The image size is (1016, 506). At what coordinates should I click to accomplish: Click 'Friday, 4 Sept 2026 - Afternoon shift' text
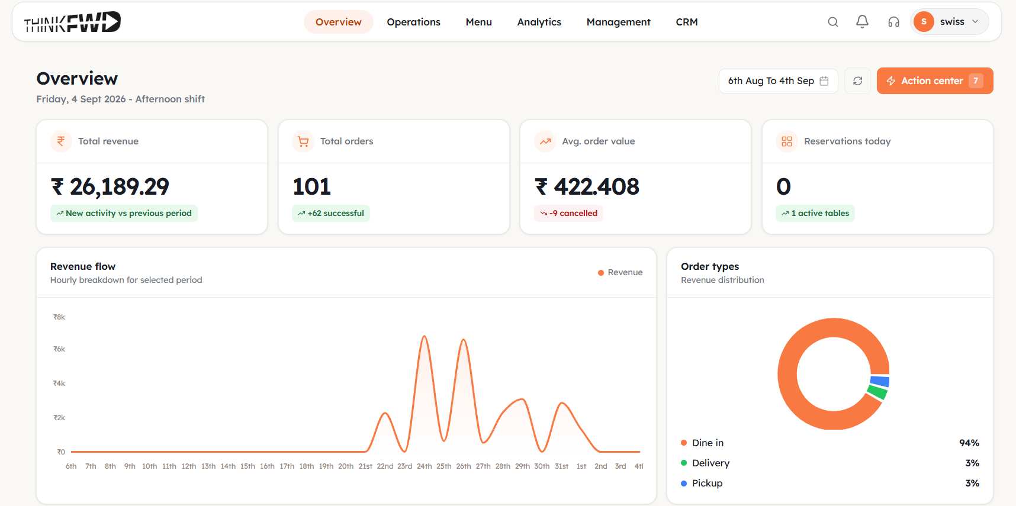point(121,99)
